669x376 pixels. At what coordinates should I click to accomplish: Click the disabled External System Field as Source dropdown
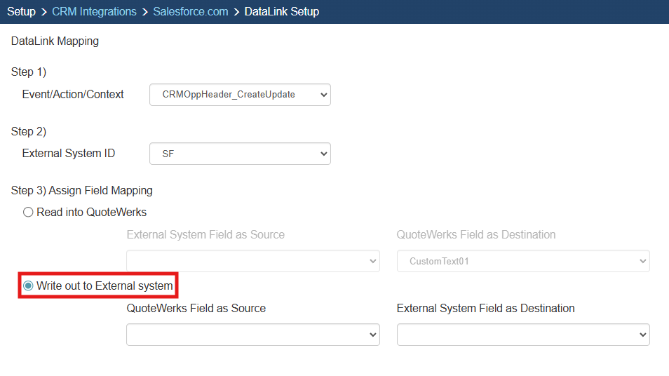tap(252, 261)
